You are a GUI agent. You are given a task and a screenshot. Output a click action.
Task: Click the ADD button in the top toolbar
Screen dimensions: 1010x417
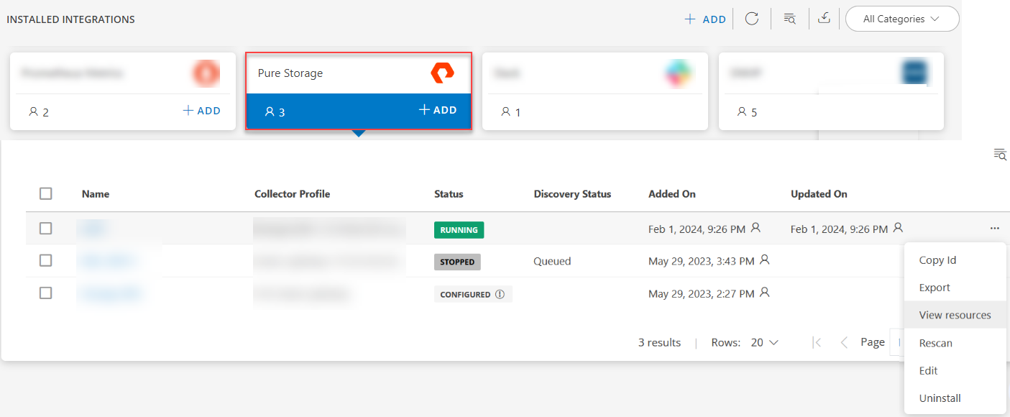(x=705, y=19)
